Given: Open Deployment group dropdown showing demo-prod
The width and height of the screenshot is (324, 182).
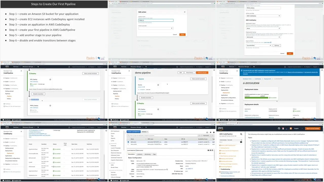Looking at the screenshot, I should point(263,37).
